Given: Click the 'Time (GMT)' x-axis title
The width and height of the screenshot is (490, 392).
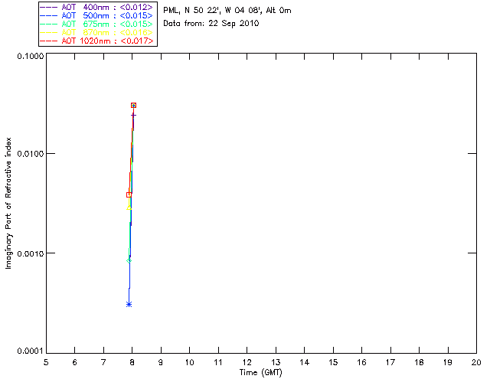Looking at the screenshot, I should [x=261, y=373].
